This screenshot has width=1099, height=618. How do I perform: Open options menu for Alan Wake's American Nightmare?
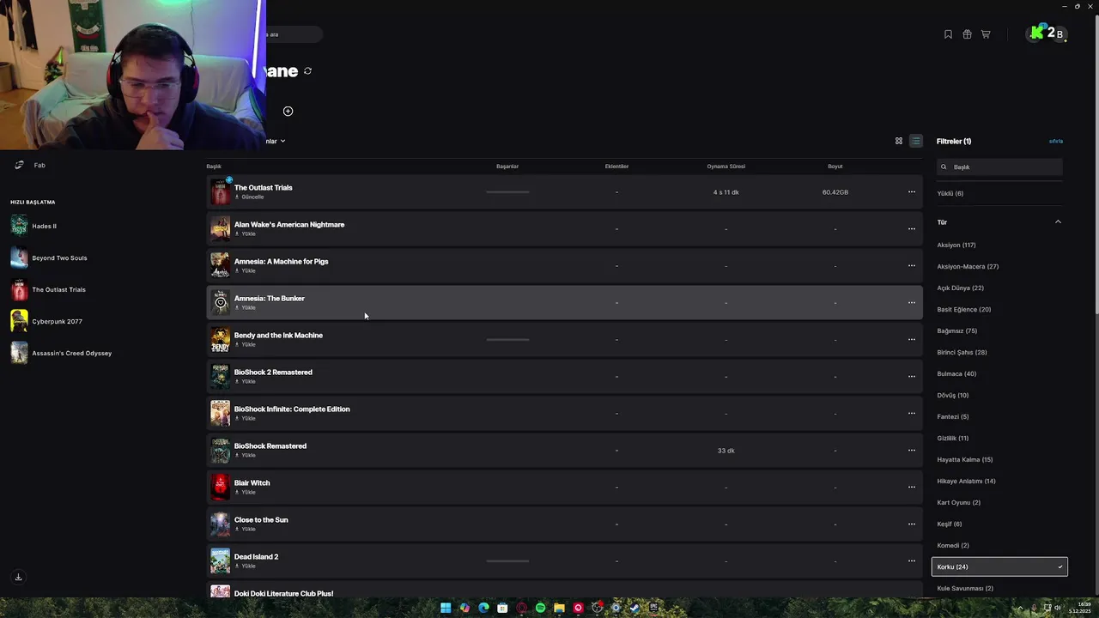(x=912, y=229)
